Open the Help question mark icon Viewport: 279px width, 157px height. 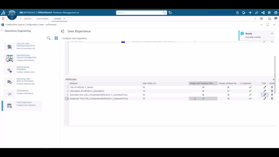pos(276,13)
